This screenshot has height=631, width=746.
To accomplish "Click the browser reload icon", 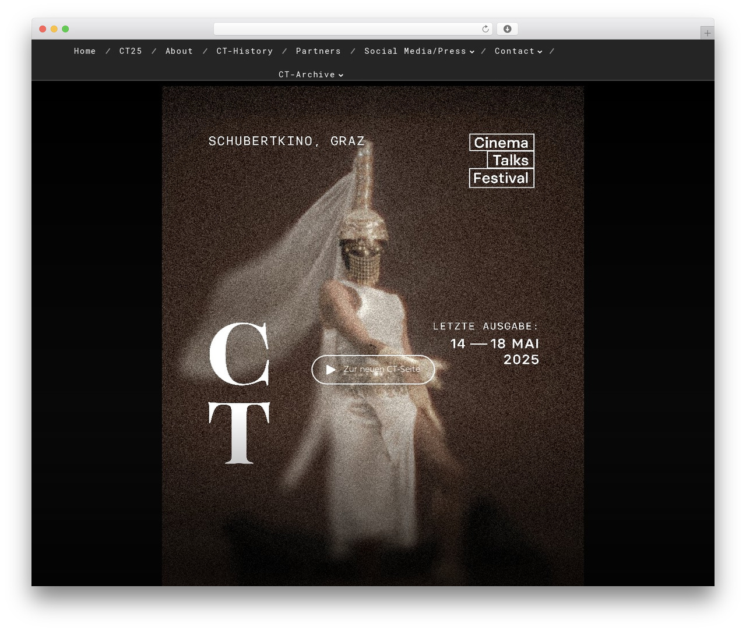I will click(x=485, y=29).
